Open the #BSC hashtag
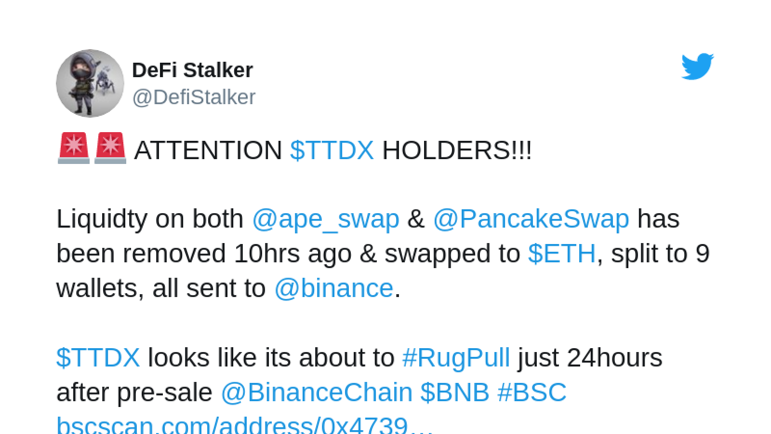This screenshot has height=434, width=771. coord(532,393)
